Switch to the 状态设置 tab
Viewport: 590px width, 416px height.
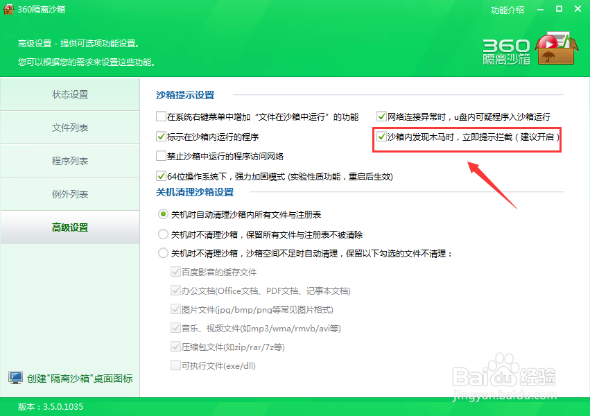[x=70, y=94]
